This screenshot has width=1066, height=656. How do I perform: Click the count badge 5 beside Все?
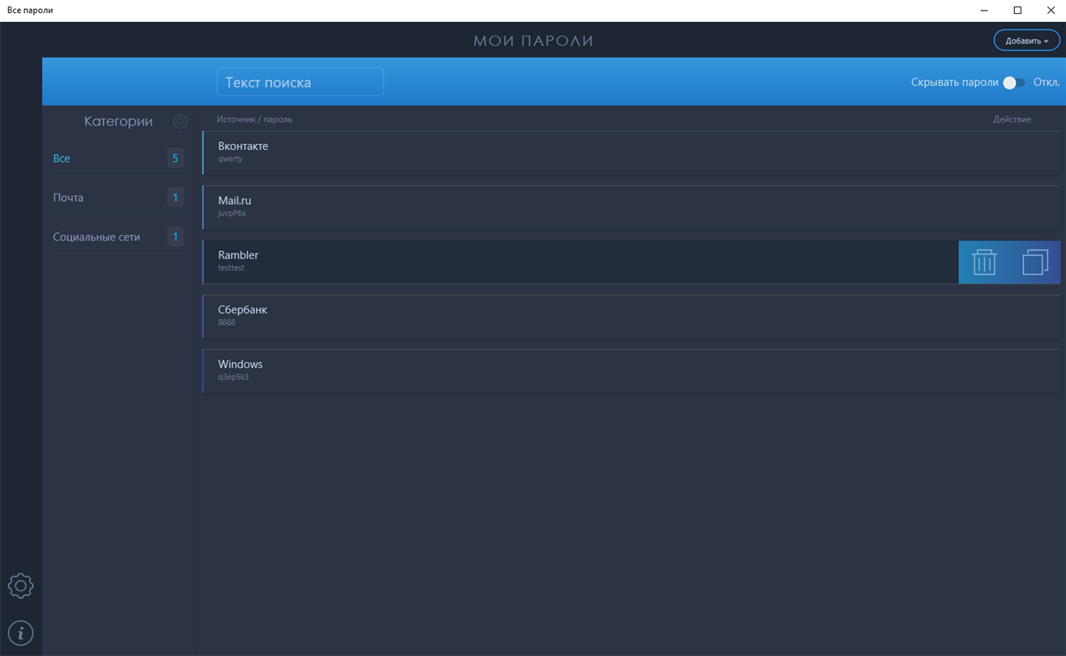[175, 159]
